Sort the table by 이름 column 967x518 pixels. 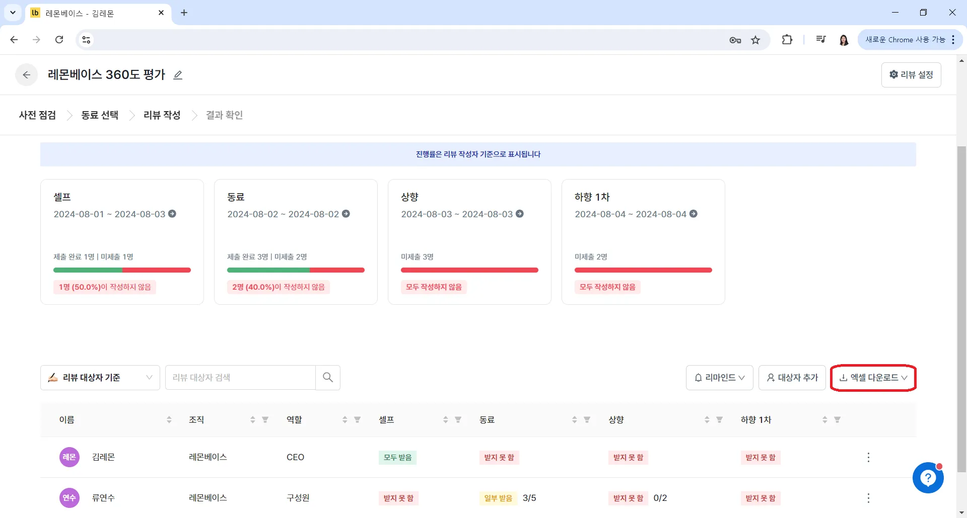pos(169,420)
